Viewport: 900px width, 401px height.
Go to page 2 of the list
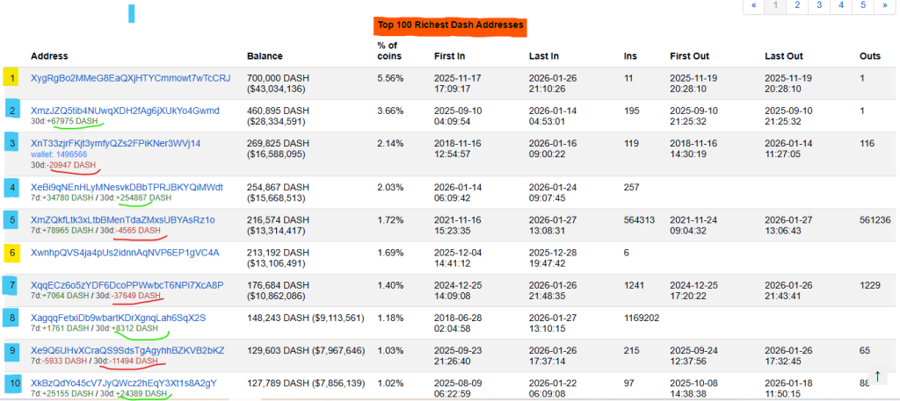coord(796,4)
